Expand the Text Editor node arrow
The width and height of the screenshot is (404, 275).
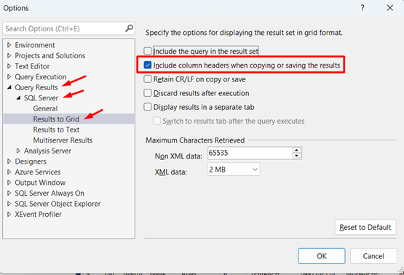pyautogui.click(x=9, y=66)
